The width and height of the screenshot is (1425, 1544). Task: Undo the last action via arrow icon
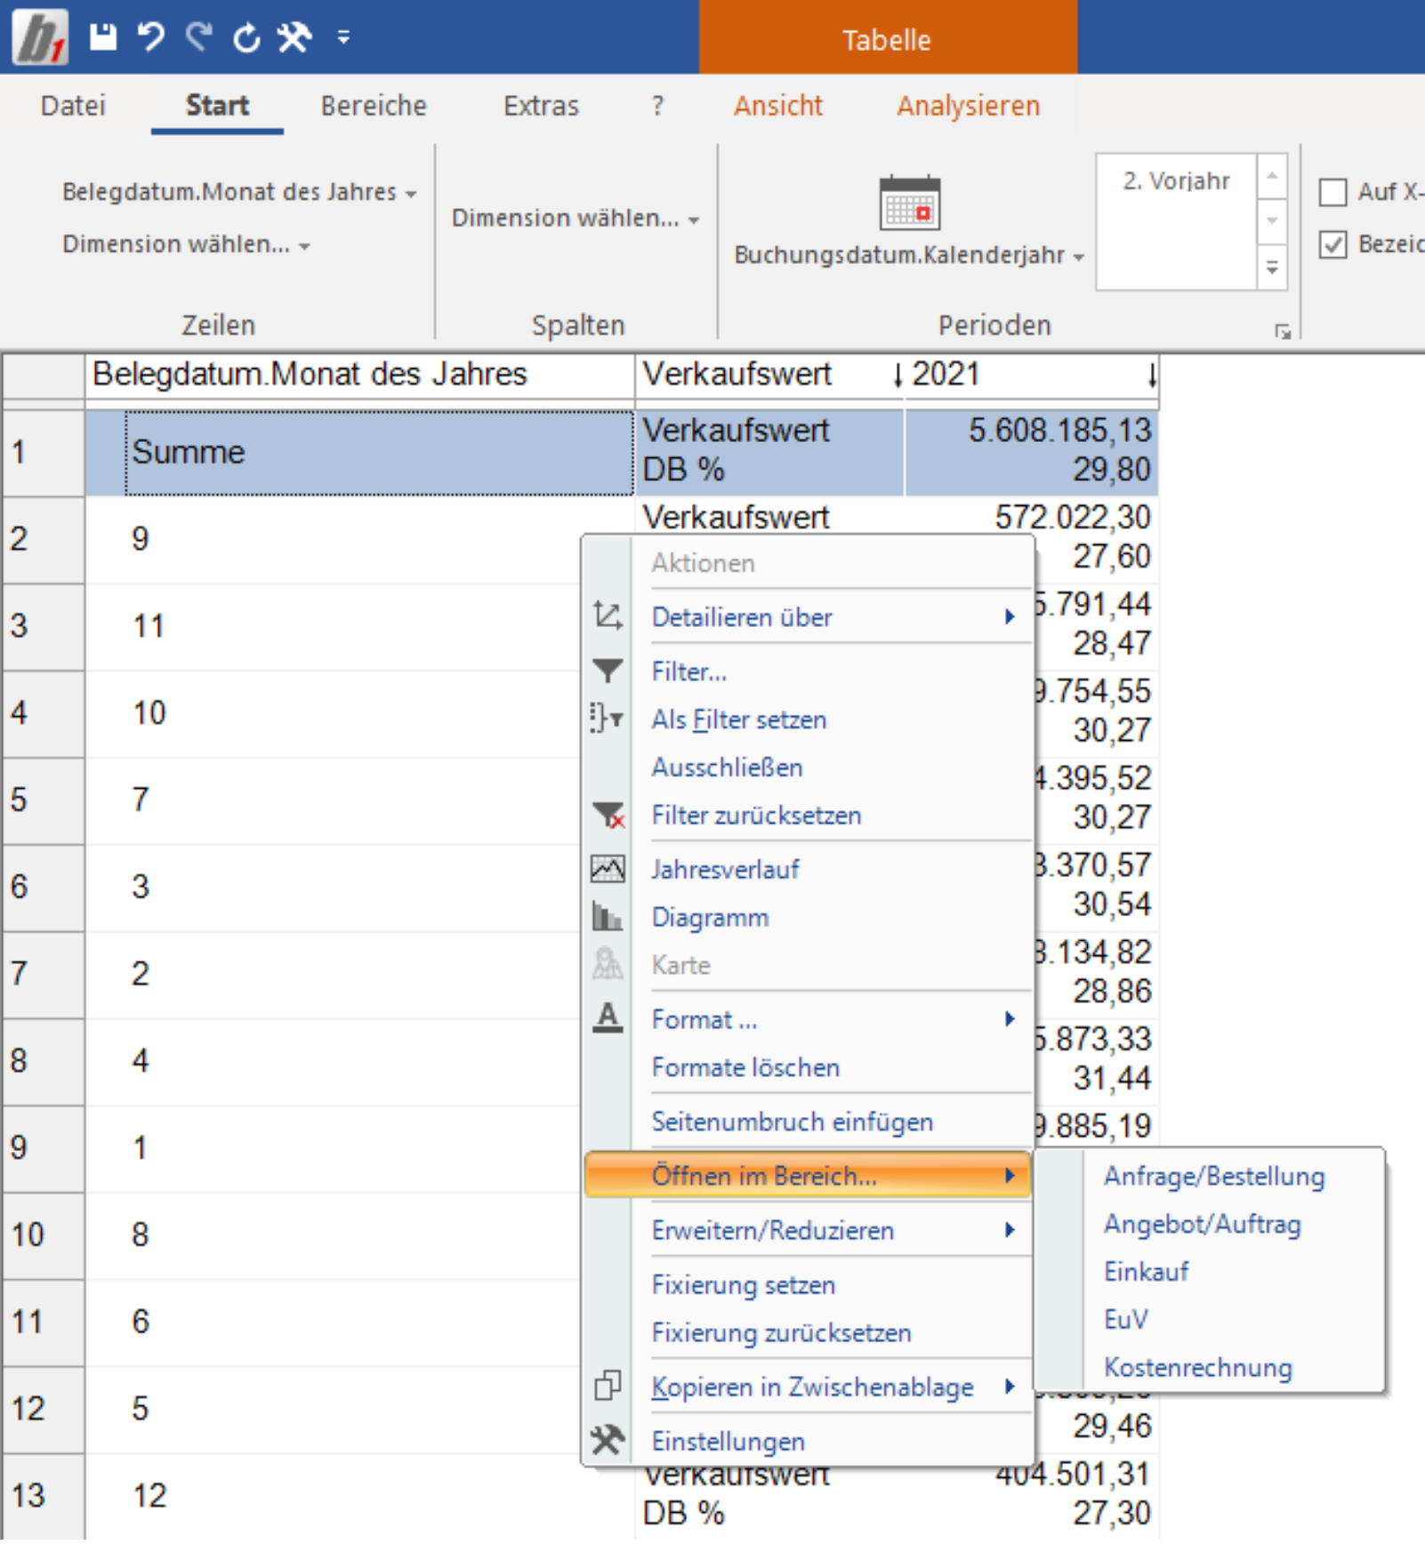click(x=151, y=36)
